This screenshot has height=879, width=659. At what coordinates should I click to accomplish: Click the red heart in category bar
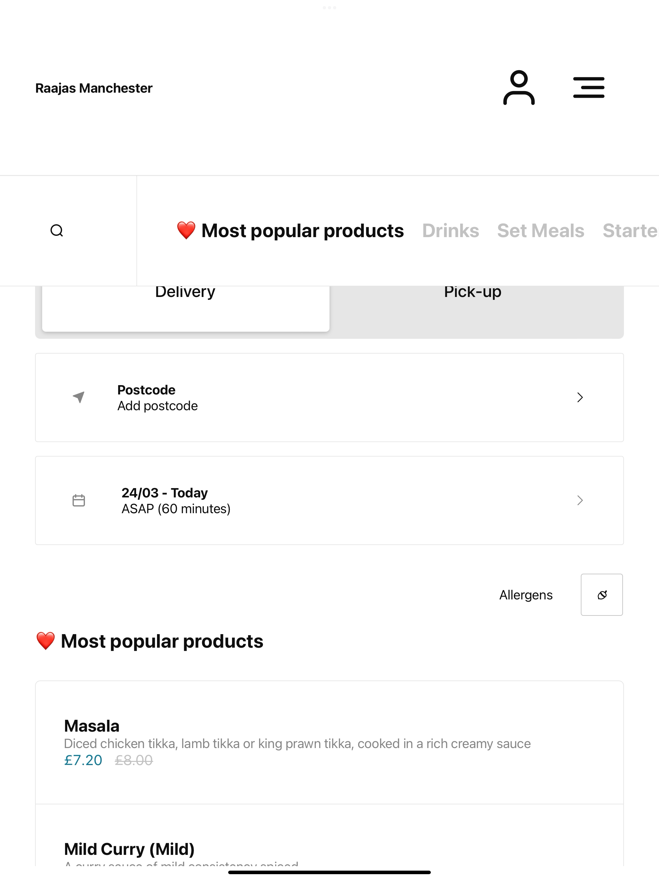(x=186, y=230)
